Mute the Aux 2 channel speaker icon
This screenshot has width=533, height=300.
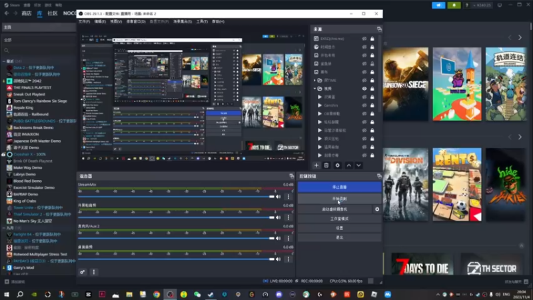(x=278, y=238)
